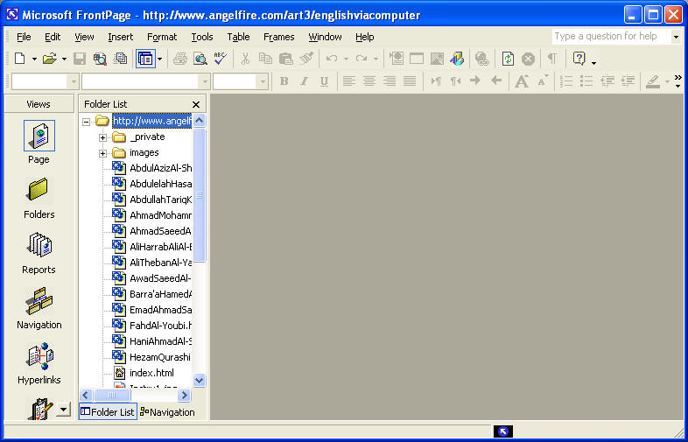Image resolution: width=688 pixels, height=442 pixels.
Task: Expand the _private folder
Action: pos(102,137)
